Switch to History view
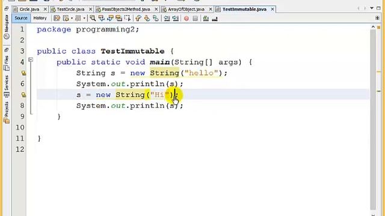This screenshot has height=216, width=385. click(x=40, y=18)
